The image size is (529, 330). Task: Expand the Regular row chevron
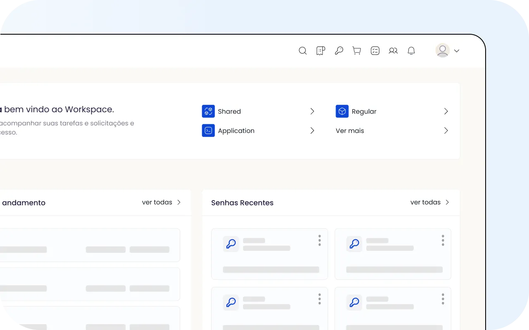point(446,111)
